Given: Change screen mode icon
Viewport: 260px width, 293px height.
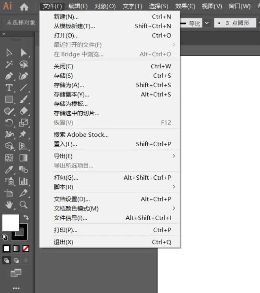Looking at the screenshot, I should 16,273.
